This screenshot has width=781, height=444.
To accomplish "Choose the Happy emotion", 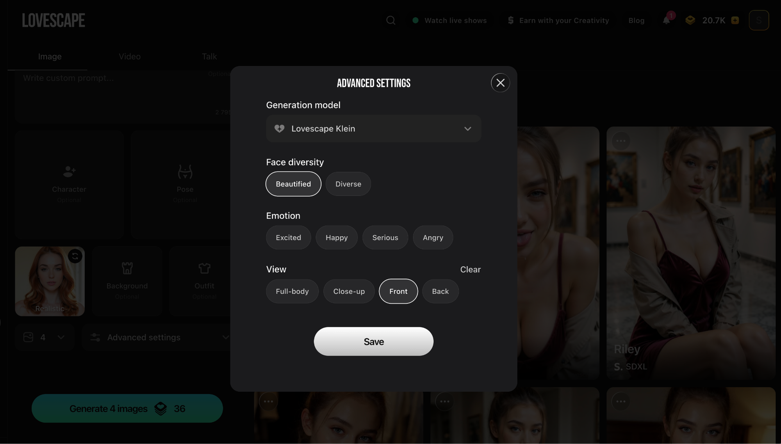I will tap(337, 238).
